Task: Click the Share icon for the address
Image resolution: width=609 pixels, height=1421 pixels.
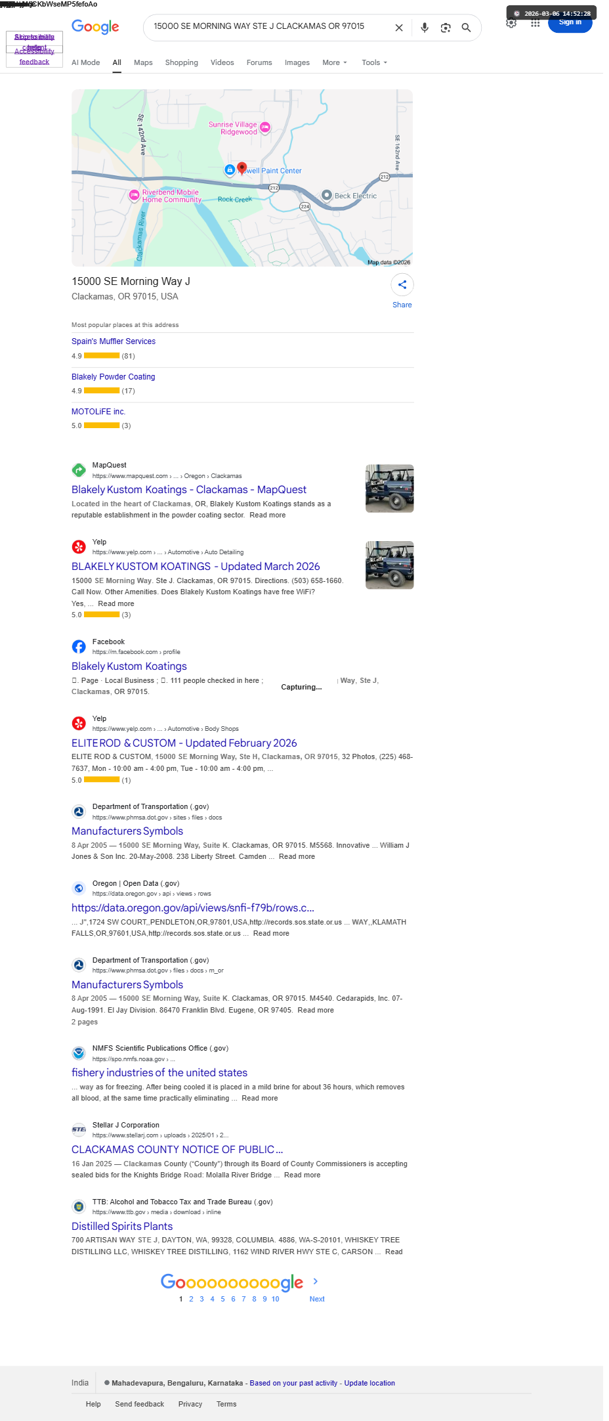Action: tap(402, 285)
